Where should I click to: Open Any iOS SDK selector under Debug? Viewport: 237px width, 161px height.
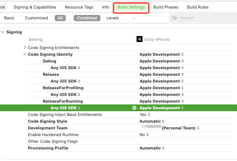point(65,68)
